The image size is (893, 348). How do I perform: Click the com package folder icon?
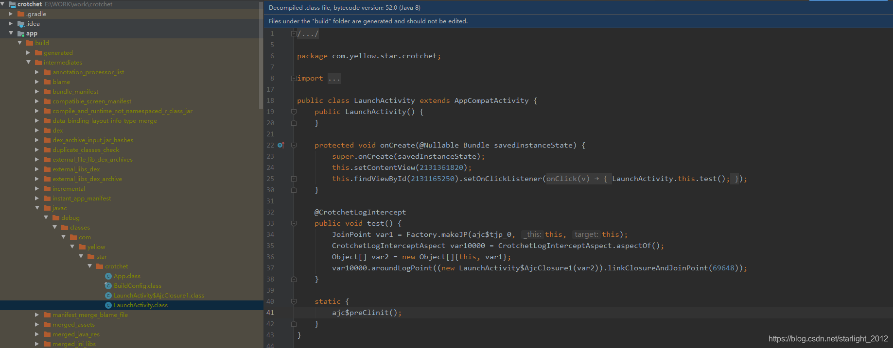click(x=73, y=237)
